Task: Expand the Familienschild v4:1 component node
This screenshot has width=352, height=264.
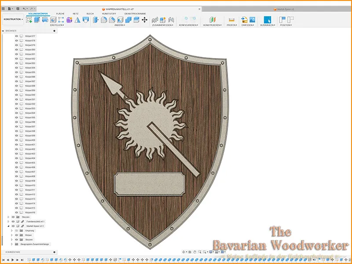Action: (8, 222)
